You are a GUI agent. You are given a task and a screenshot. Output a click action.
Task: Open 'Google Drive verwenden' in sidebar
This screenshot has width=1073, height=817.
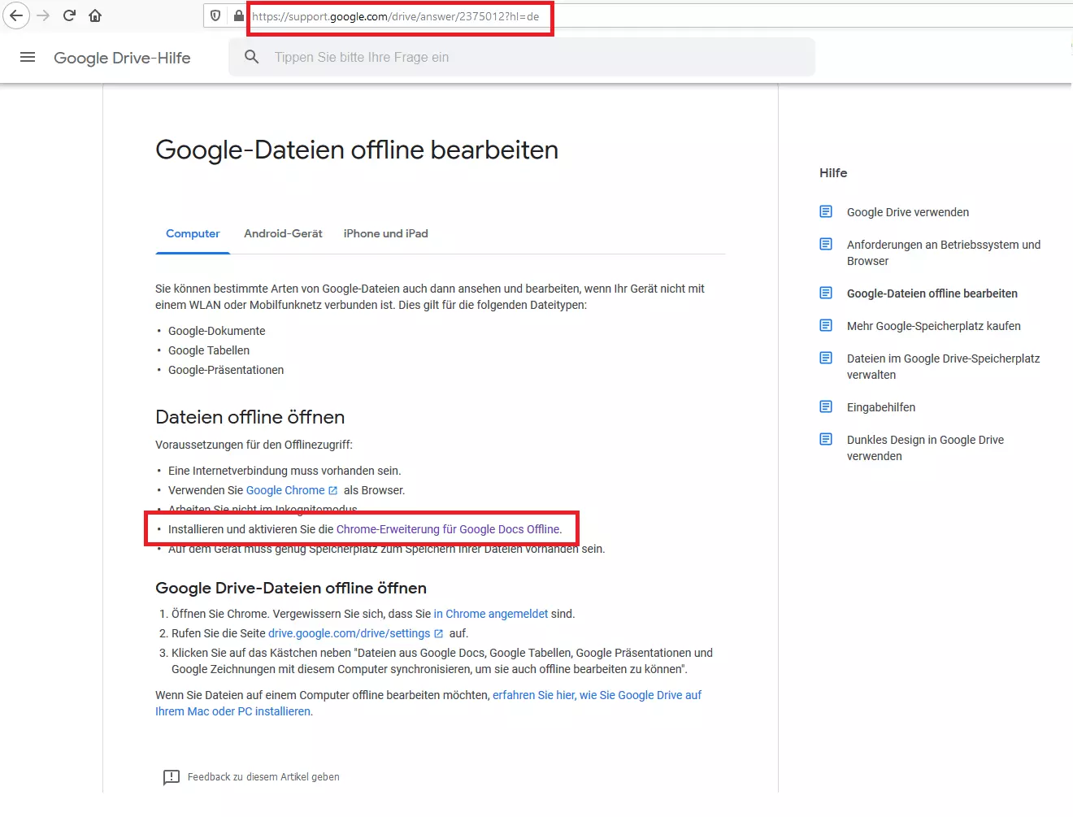[907, 212]
